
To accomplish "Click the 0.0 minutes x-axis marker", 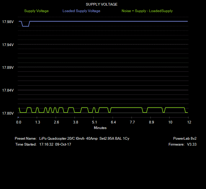I will coord(19,122).
